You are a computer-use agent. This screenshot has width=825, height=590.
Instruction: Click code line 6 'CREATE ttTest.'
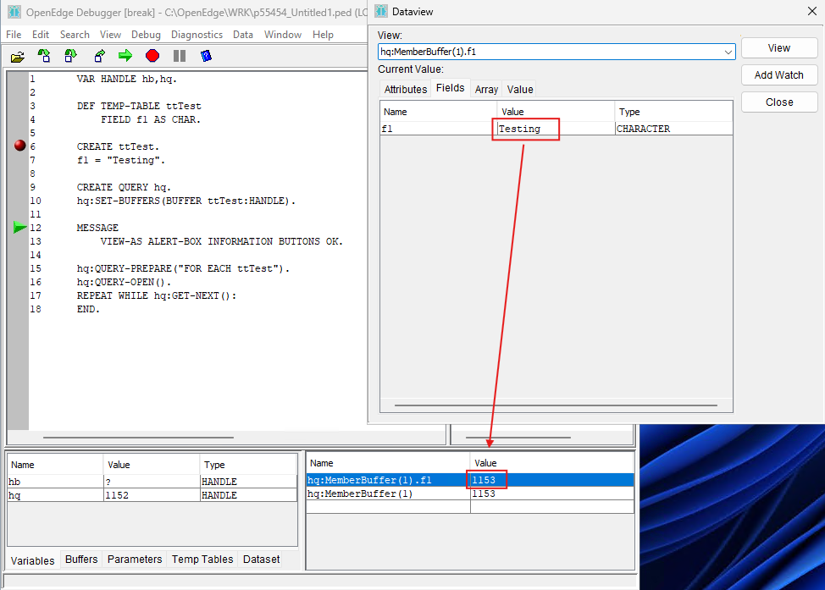pos(118,146)
